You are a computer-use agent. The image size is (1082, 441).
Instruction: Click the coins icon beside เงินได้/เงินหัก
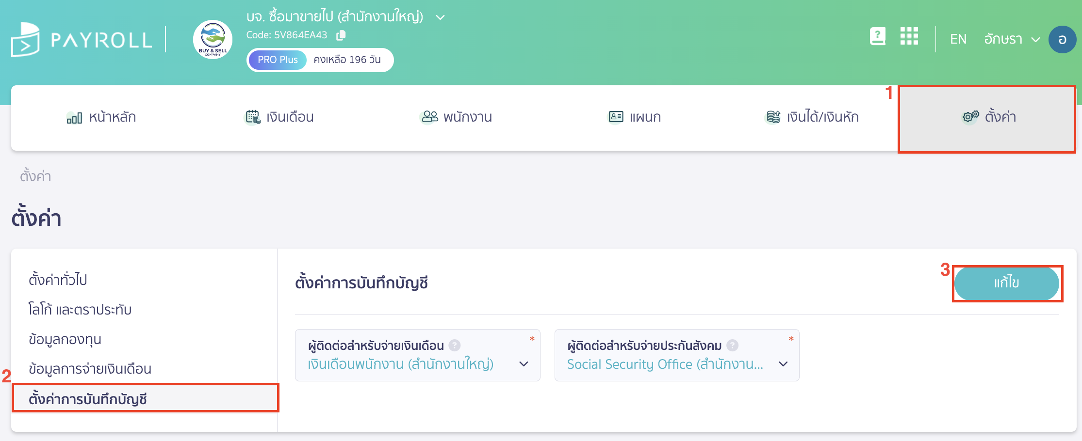point(772,117)
